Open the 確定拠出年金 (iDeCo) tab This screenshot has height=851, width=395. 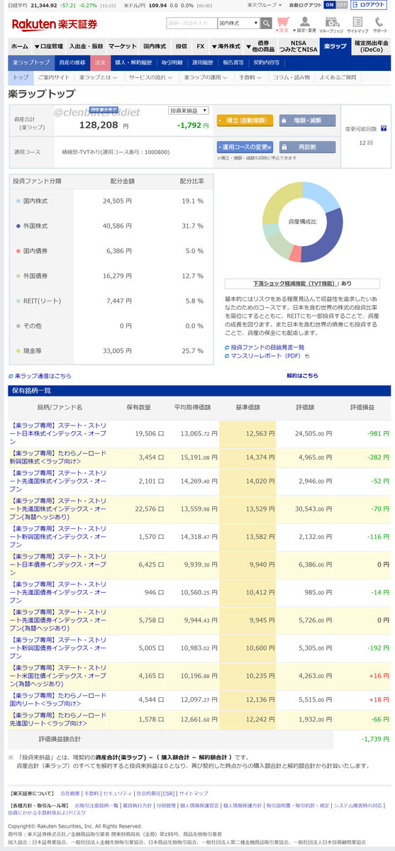click(372, 47)
